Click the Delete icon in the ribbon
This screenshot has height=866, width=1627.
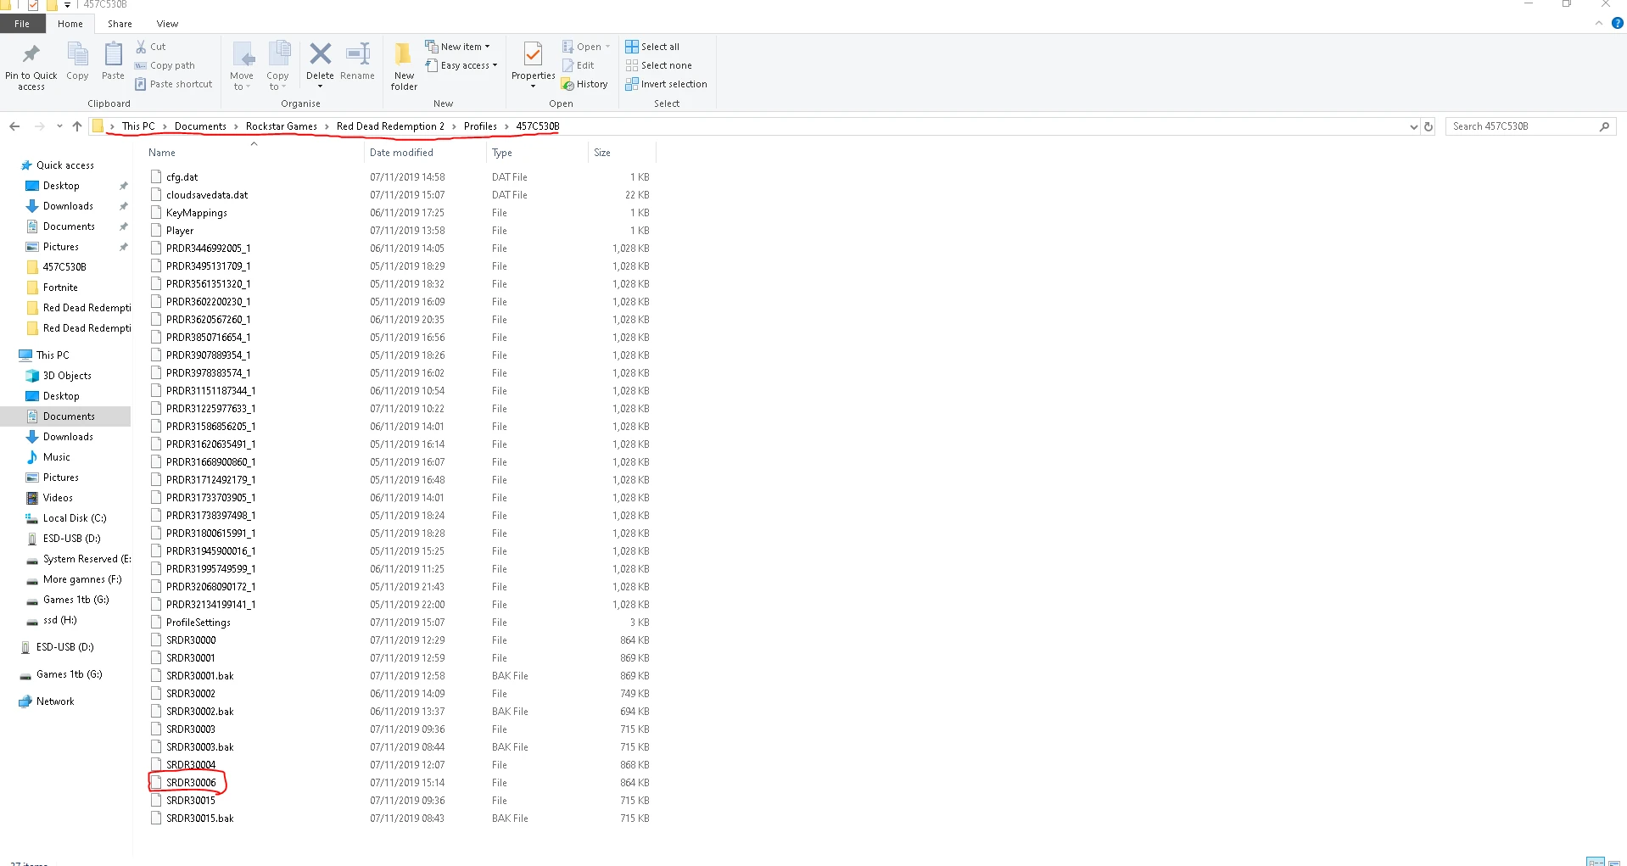pyautogui.click(x=320, y=56)
